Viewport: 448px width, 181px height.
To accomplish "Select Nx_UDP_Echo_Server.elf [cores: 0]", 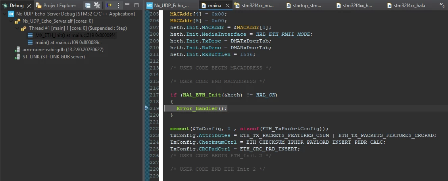I will tap(58, 21).
